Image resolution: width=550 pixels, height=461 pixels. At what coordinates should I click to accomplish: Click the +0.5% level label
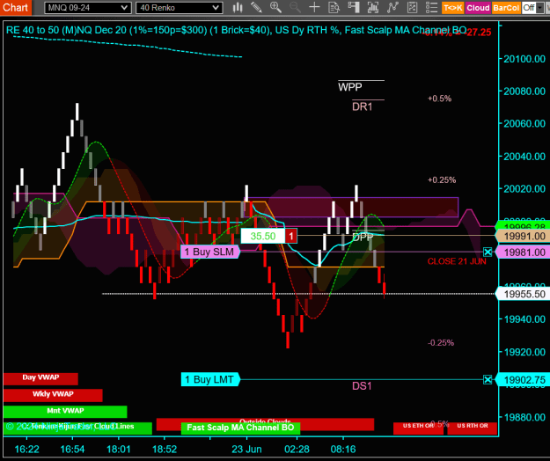pos(439,99)
